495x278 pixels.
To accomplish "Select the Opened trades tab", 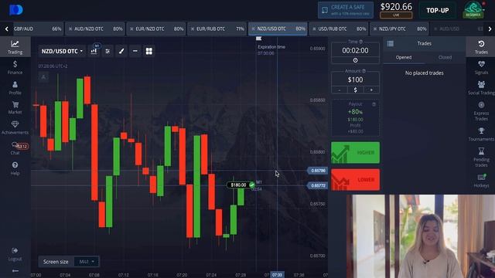I will [404, 57].
